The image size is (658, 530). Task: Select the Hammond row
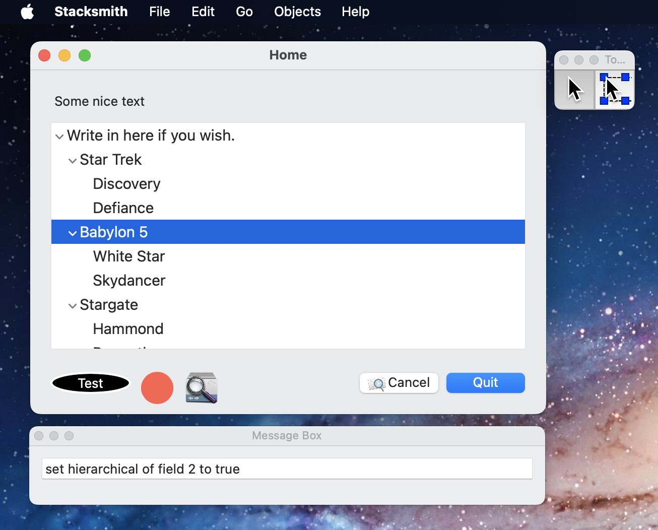[x=288, y=328]
